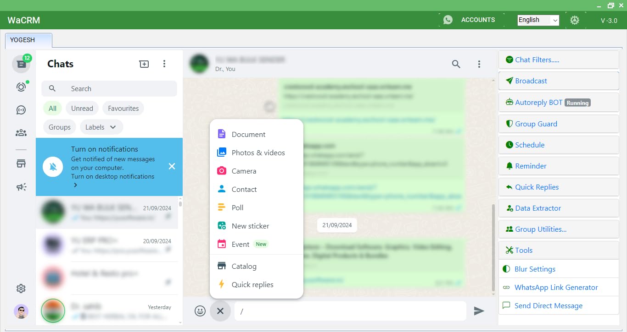This screenshot has height=332, width=627.
Task: Expand the Labels filter dropdown
Action: (x=101, y=127)
